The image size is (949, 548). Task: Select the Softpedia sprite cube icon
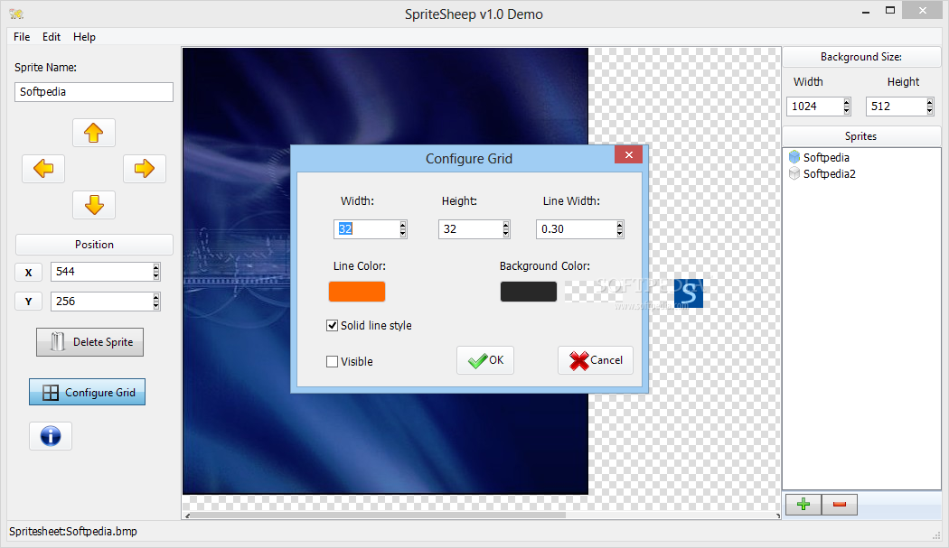click(x=794, y=157)
